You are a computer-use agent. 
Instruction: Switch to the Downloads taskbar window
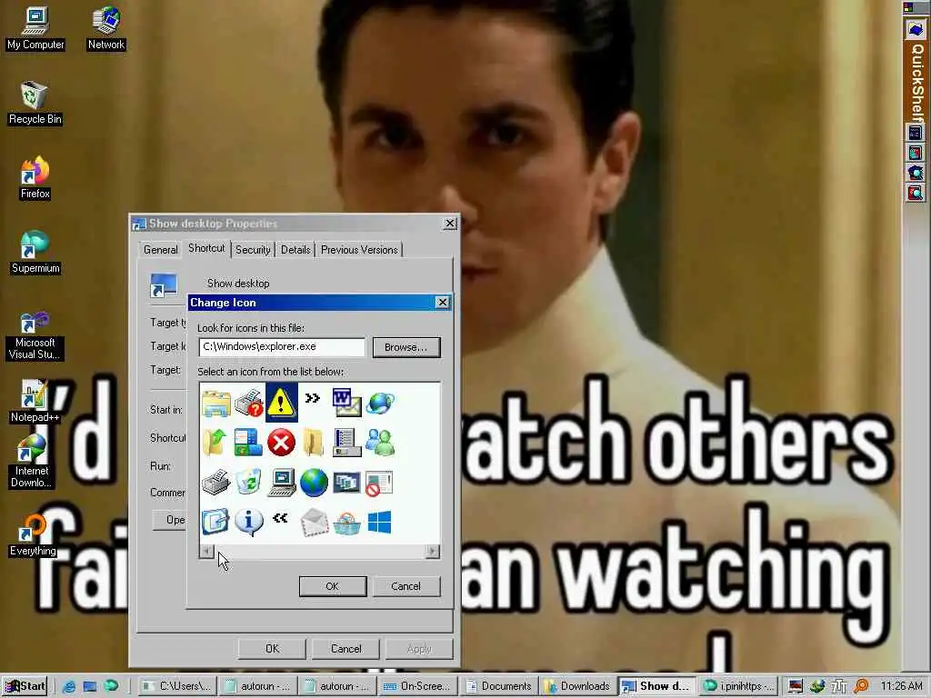[577, 686]
